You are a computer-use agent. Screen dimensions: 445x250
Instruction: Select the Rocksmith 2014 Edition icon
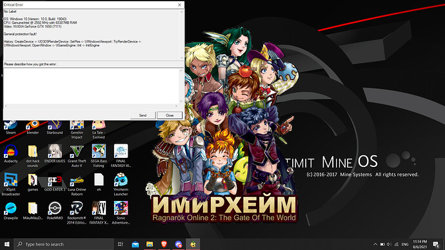(77, 213)
